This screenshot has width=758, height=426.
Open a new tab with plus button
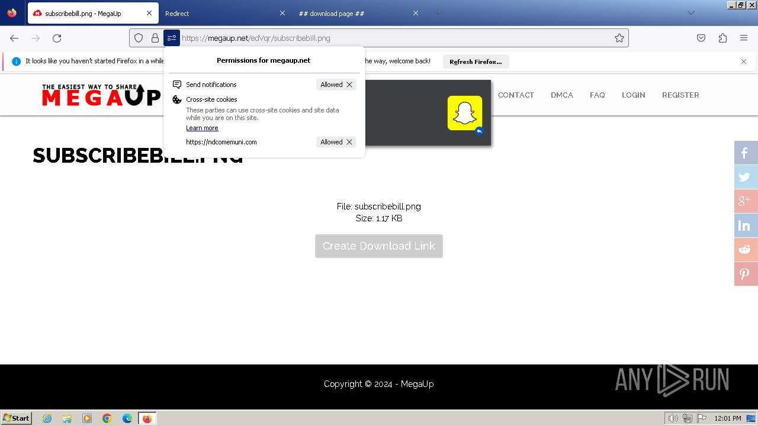[438, 13]
